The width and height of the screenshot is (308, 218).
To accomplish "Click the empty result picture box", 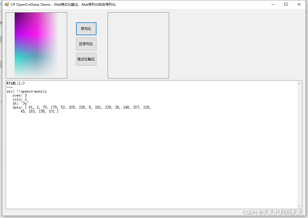I will click(138, 45).
